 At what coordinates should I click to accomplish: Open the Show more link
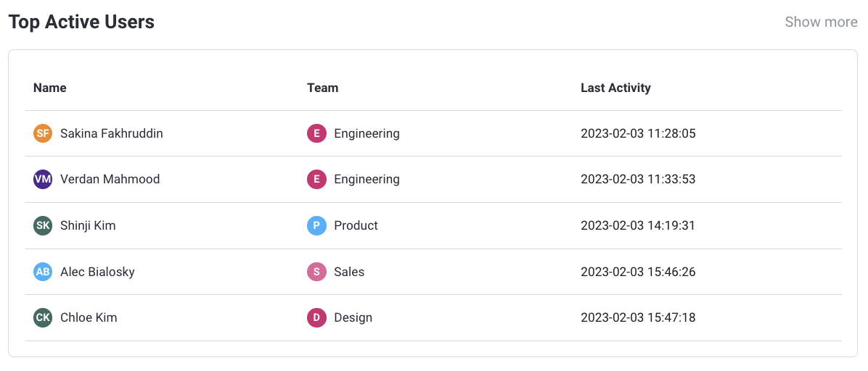(821, 22)
